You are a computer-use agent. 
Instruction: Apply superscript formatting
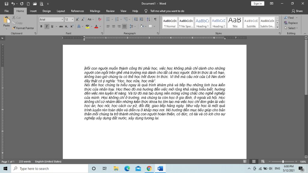click(72, 26)
